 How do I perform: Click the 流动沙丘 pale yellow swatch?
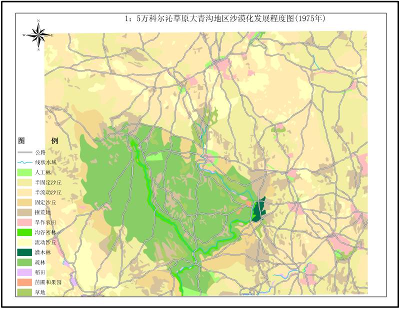pyautogui.click(x=25, y=242)
